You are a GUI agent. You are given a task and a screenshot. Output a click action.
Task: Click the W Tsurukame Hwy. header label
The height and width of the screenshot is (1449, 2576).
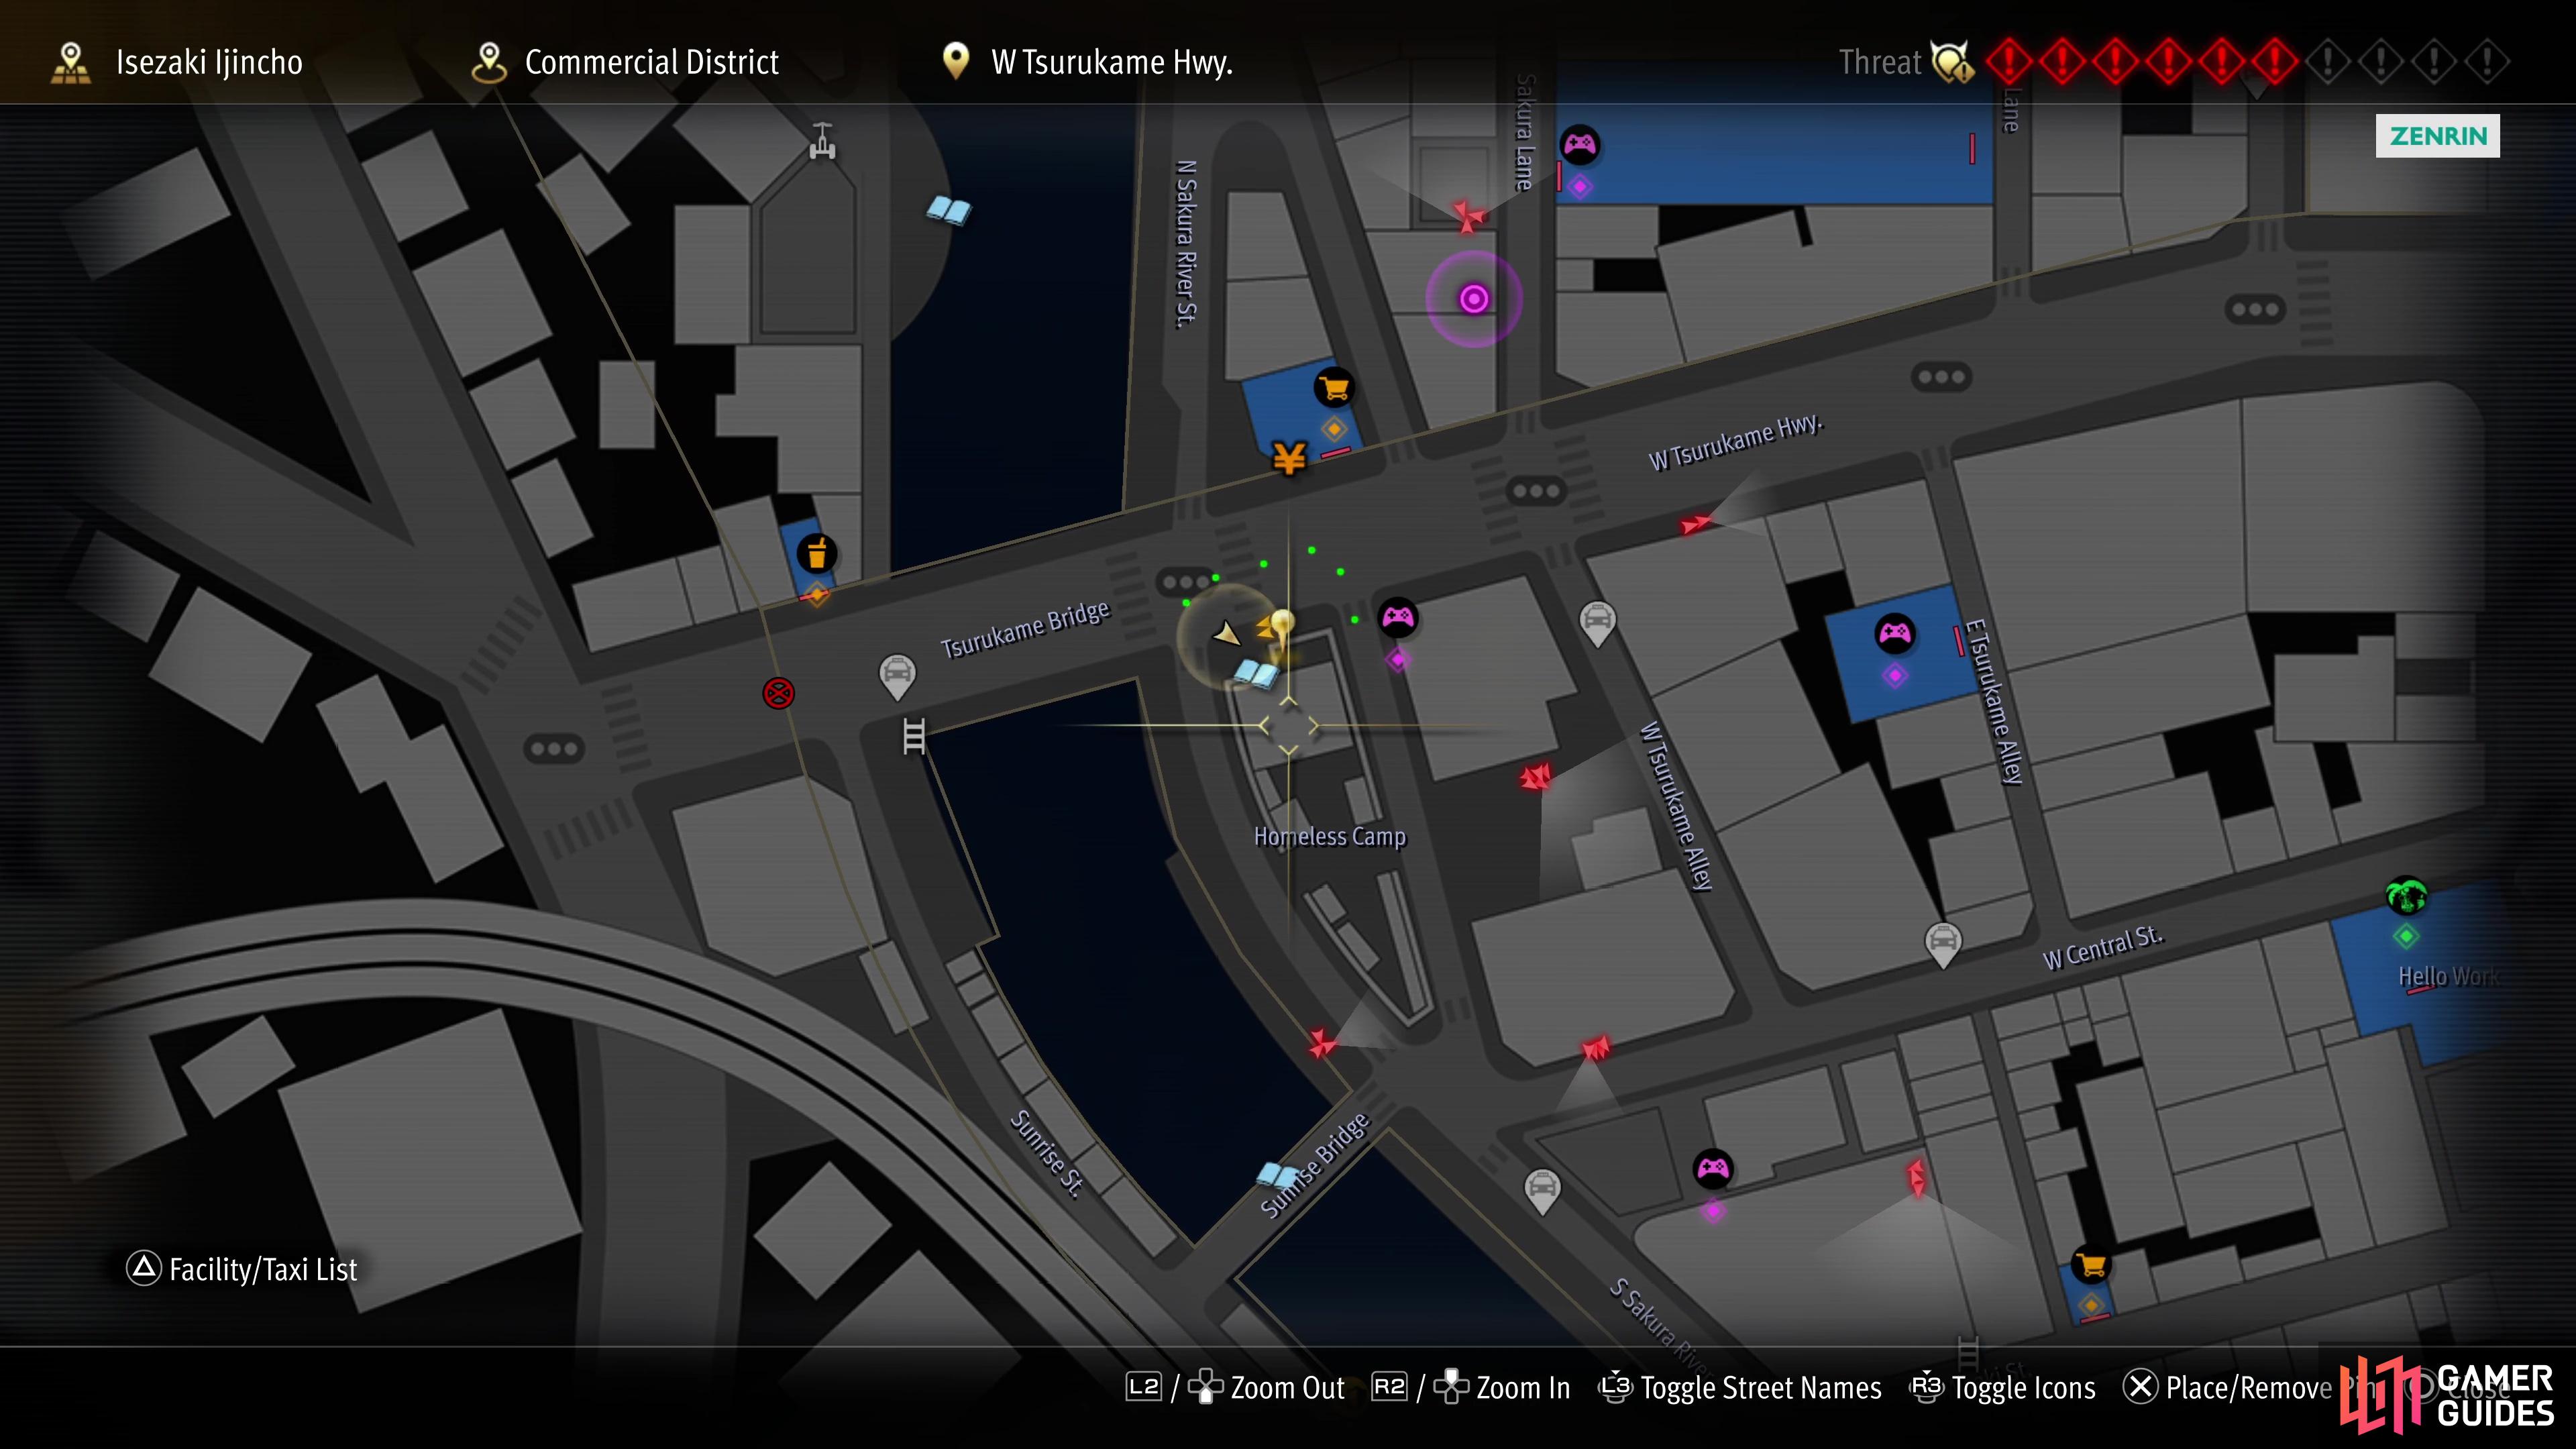pyautogui.click(x=1111, y=62)
